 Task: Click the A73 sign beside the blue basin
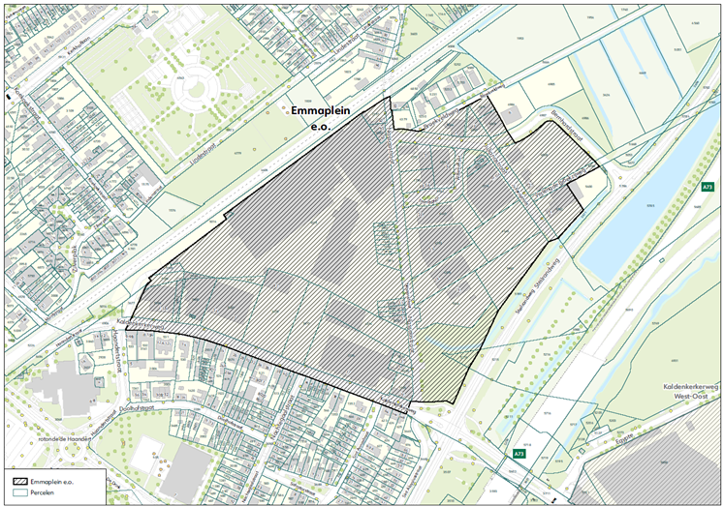click(x=707, y=187)
